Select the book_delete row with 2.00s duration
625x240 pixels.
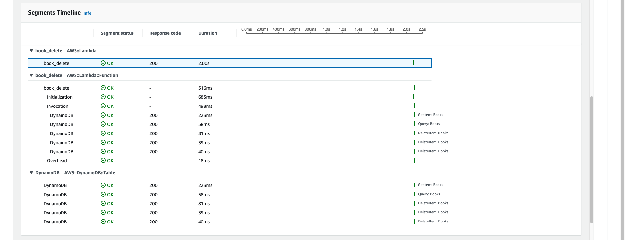point(230,63)
